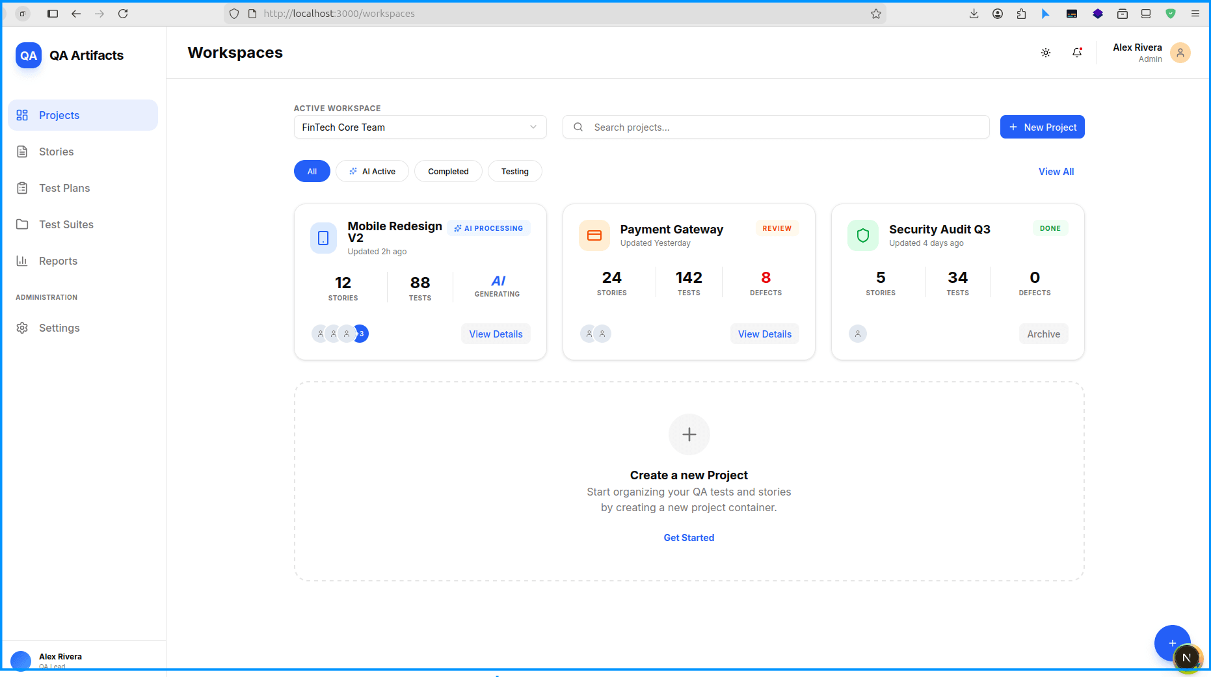Click the New Project button
This screenshot has width=1211, height=677.
pyautogui.click(x=1042, y=127)
